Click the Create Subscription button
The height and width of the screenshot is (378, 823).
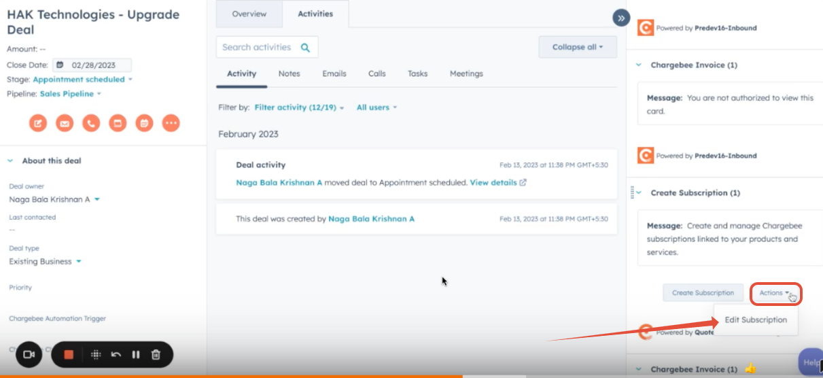pyautogui.click(x=703, y=293)
